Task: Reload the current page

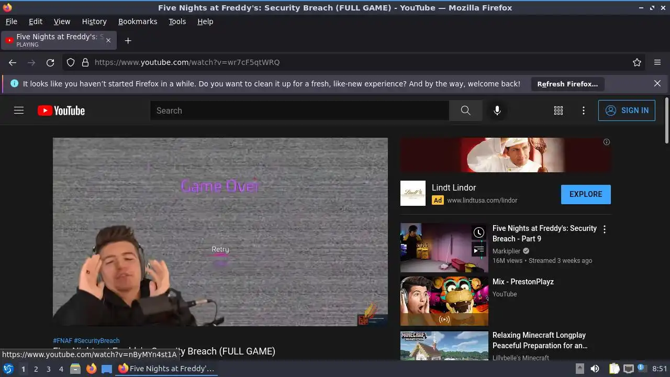Action: pos(50,62)
